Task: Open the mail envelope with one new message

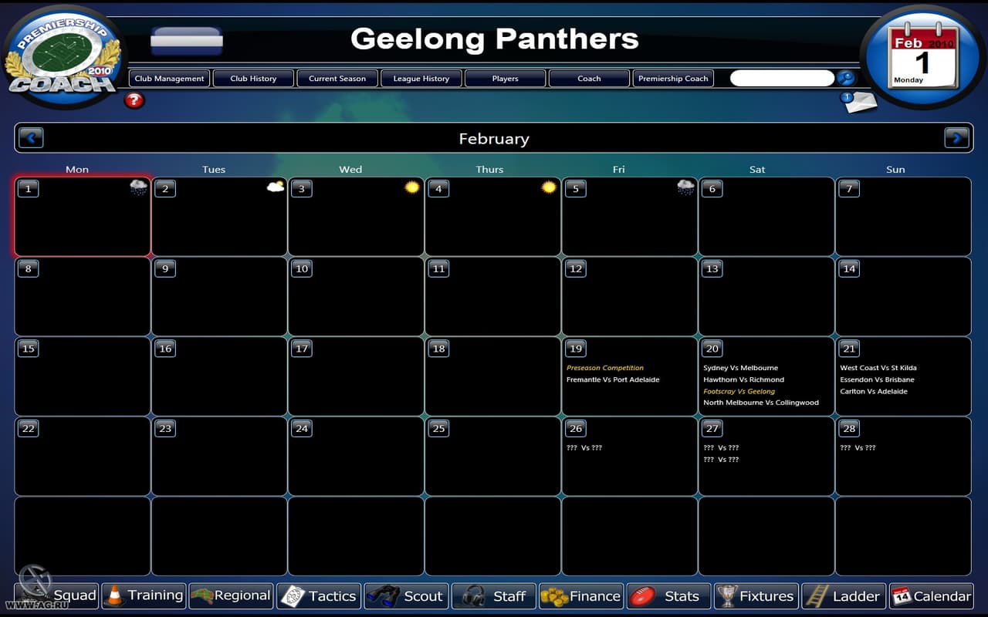Action: point(859,103)
